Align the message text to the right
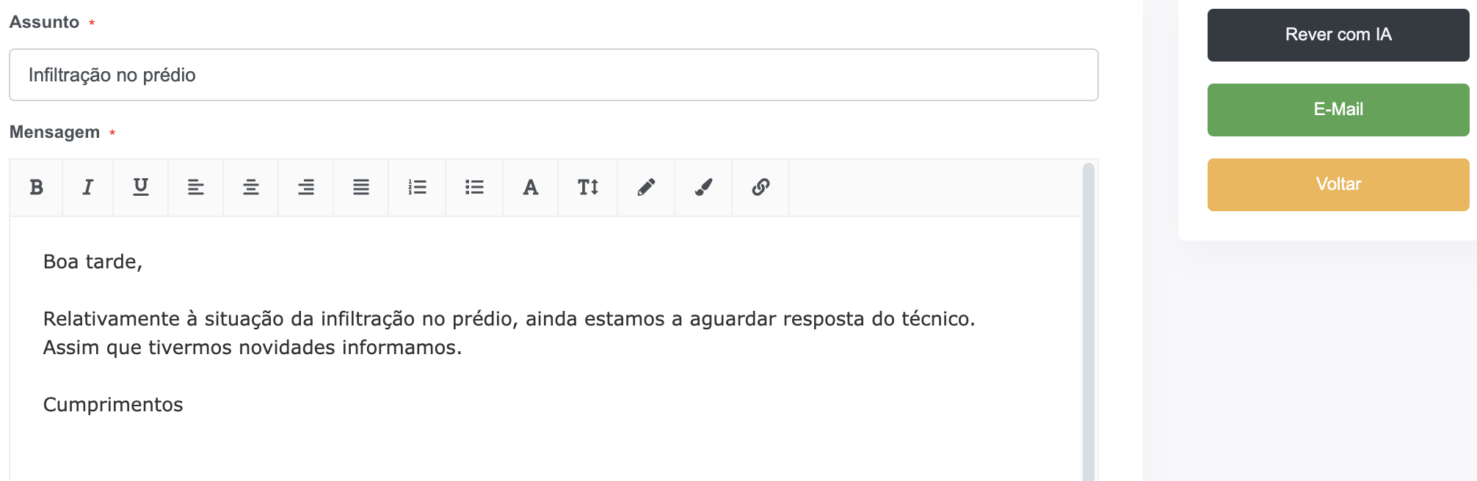Screen dimensions: 1477x481 point(305,188)
